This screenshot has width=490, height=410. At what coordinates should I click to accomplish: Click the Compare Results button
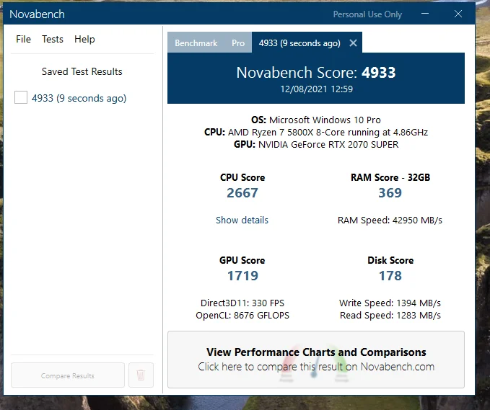pyautogui.click(x=68, y=375)
